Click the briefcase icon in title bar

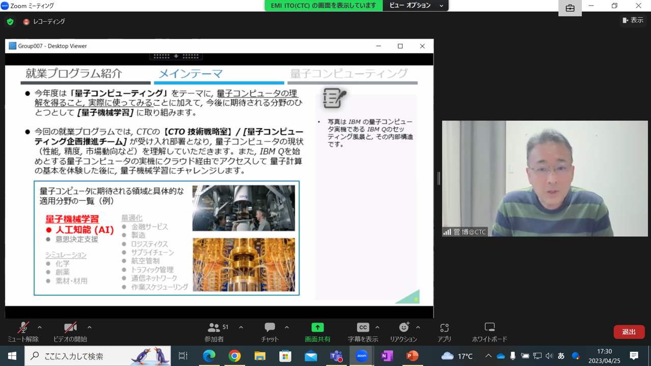click(x=570, y=8)
